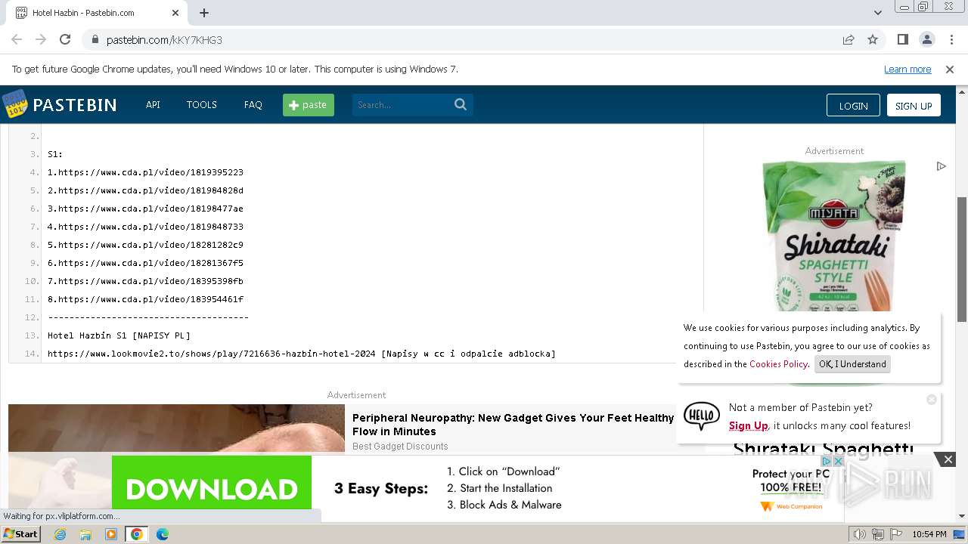Click the Best Gadget Discounts text
The image size is (968, 544).
point(400,447)
